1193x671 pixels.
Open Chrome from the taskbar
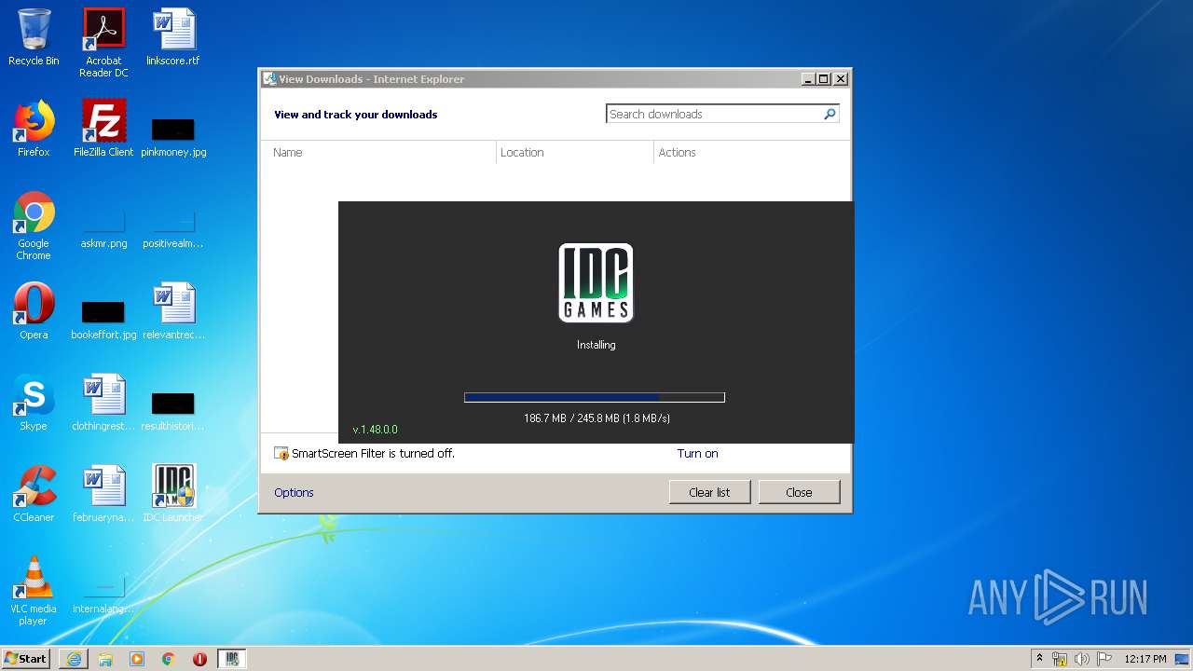(169, 659)
